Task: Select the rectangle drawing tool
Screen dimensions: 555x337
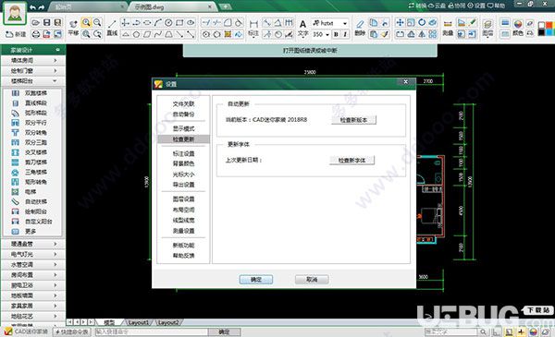Action: 179,22
